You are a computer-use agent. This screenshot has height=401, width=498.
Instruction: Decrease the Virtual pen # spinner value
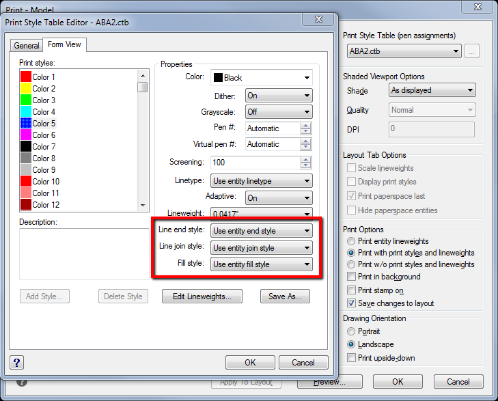305,148
